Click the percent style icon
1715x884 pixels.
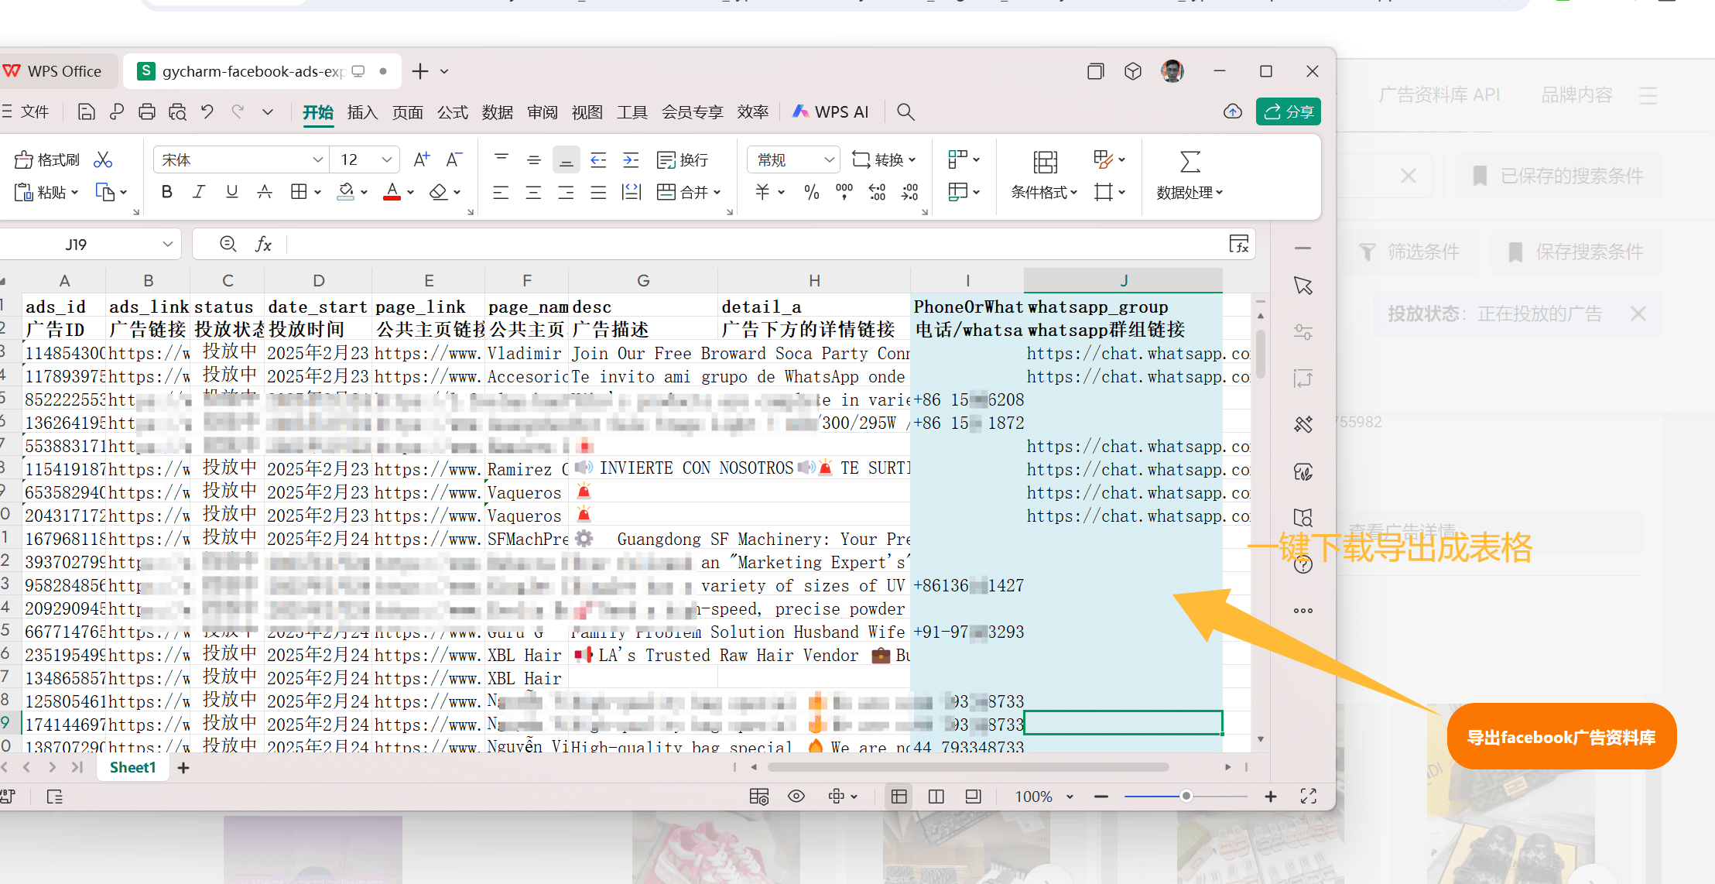click(x=812, y=192)
